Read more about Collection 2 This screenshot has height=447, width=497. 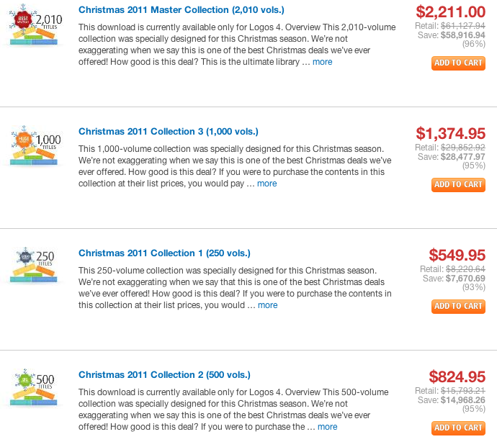327,427
